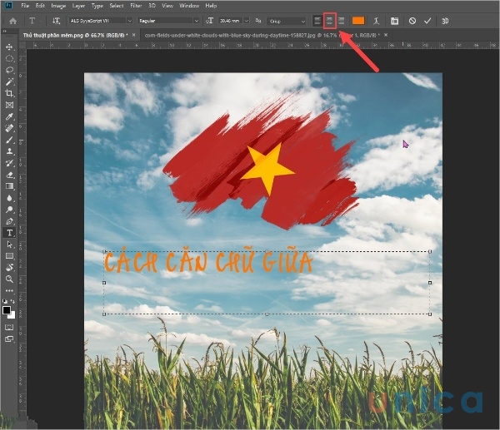The height and width of the screenshot is (430, 500).
Task: Reset default foreground and background colors
Action: click(x=5, y=301)
